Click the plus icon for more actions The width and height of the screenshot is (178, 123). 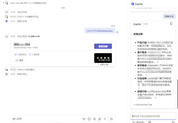[x=105, y=119]
